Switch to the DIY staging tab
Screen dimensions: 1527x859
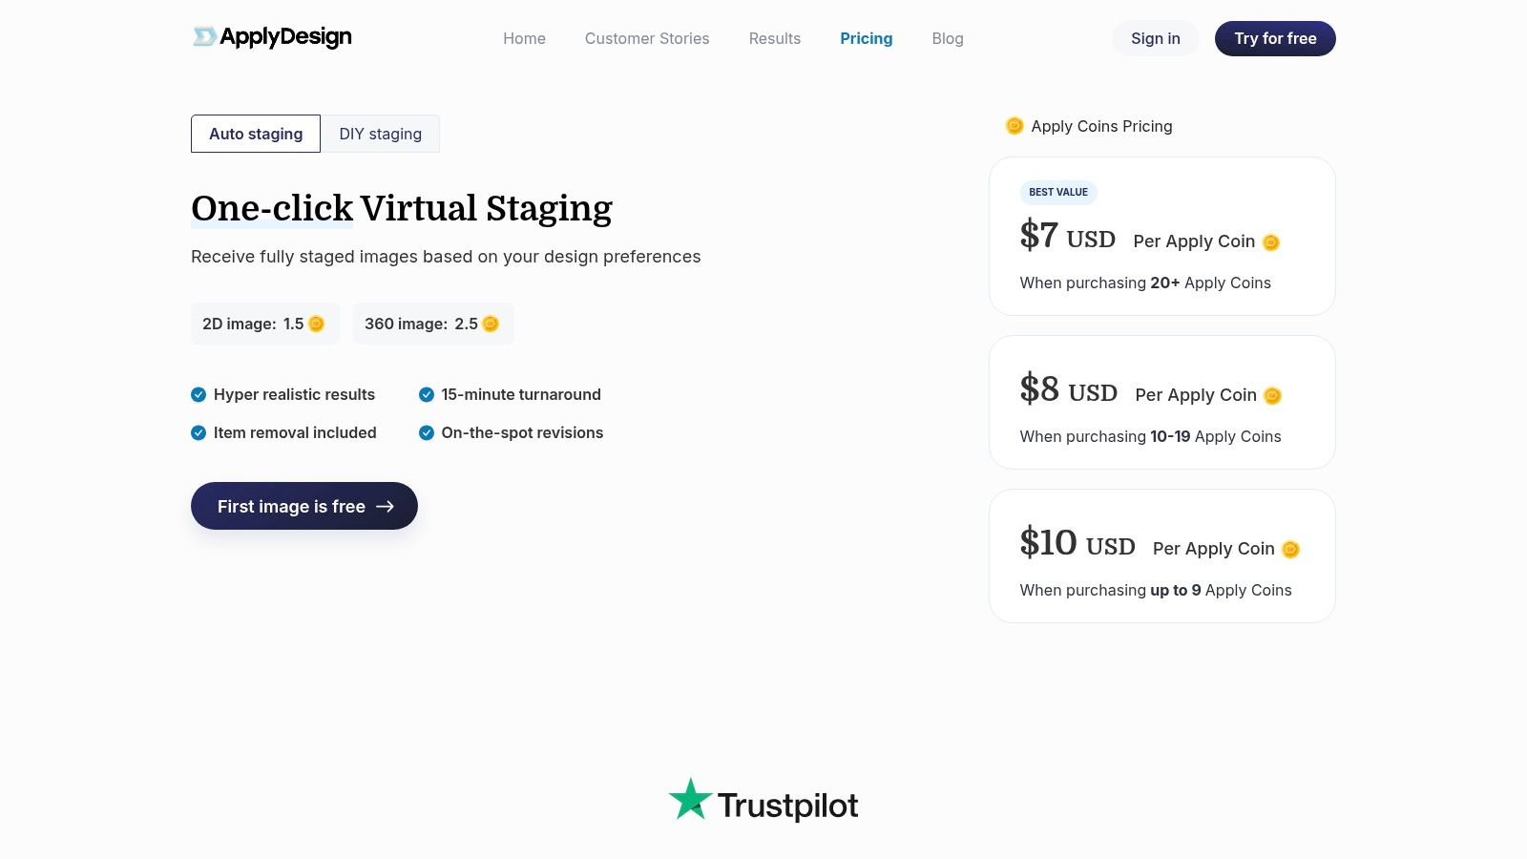380,134
